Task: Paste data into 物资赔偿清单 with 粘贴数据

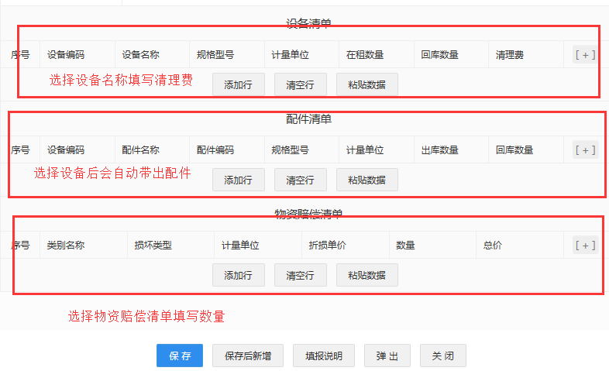Action: 367,275
